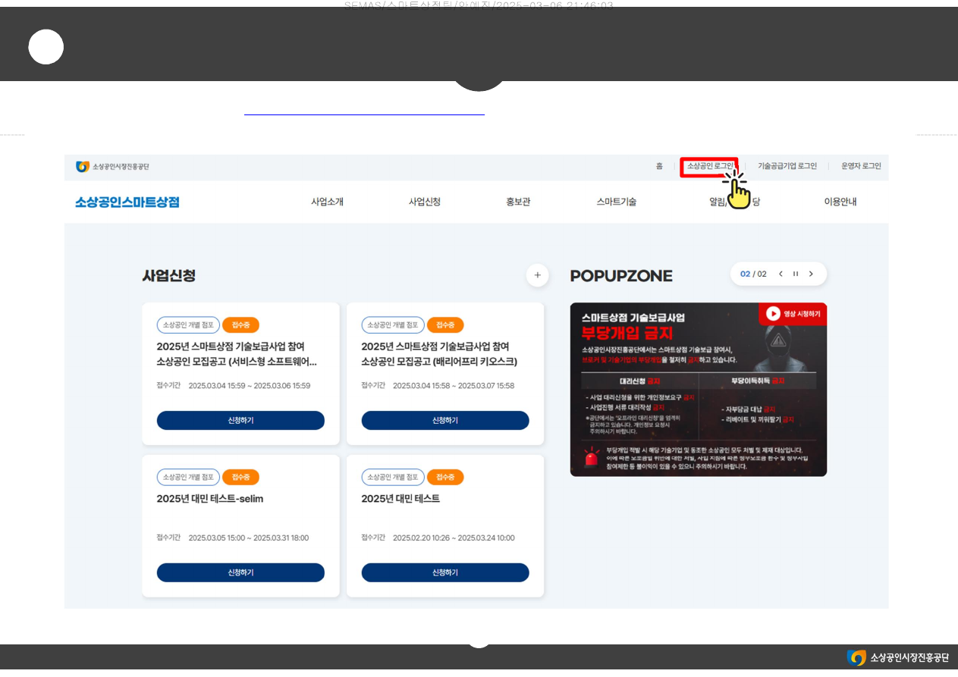Open the 소상공인 로그인 link
The height and width of the screenshot is (677, 958).
point(710,166)
